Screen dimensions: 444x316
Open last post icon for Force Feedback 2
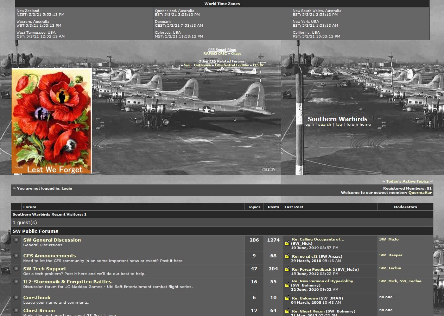(x=287, y=269)
